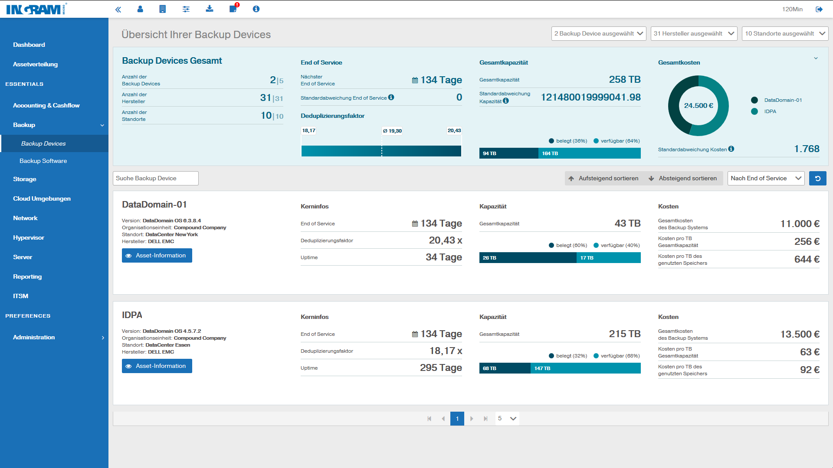
Task: Go to next page in pagination
Action: (472, 419)
